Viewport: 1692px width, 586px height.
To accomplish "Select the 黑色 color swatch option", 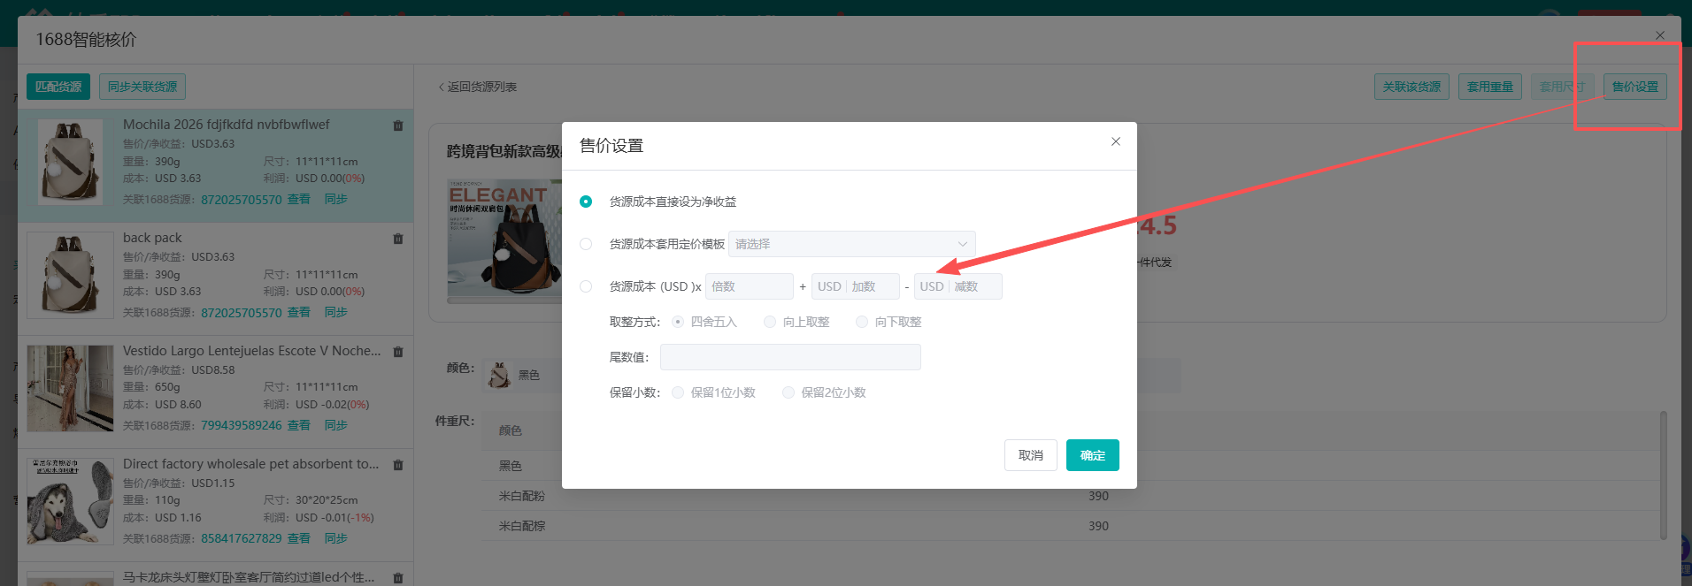I will (514, 376).
